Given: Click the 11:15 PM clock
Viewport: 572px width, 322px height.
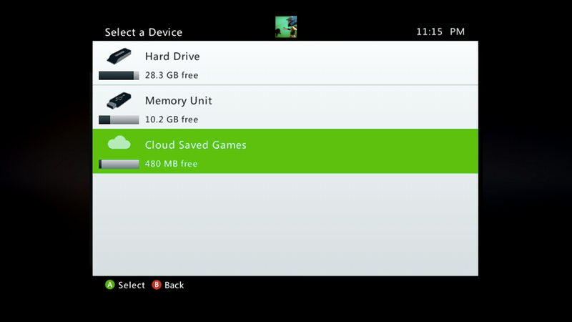Looking at the screenshot, I should (440, 31).
